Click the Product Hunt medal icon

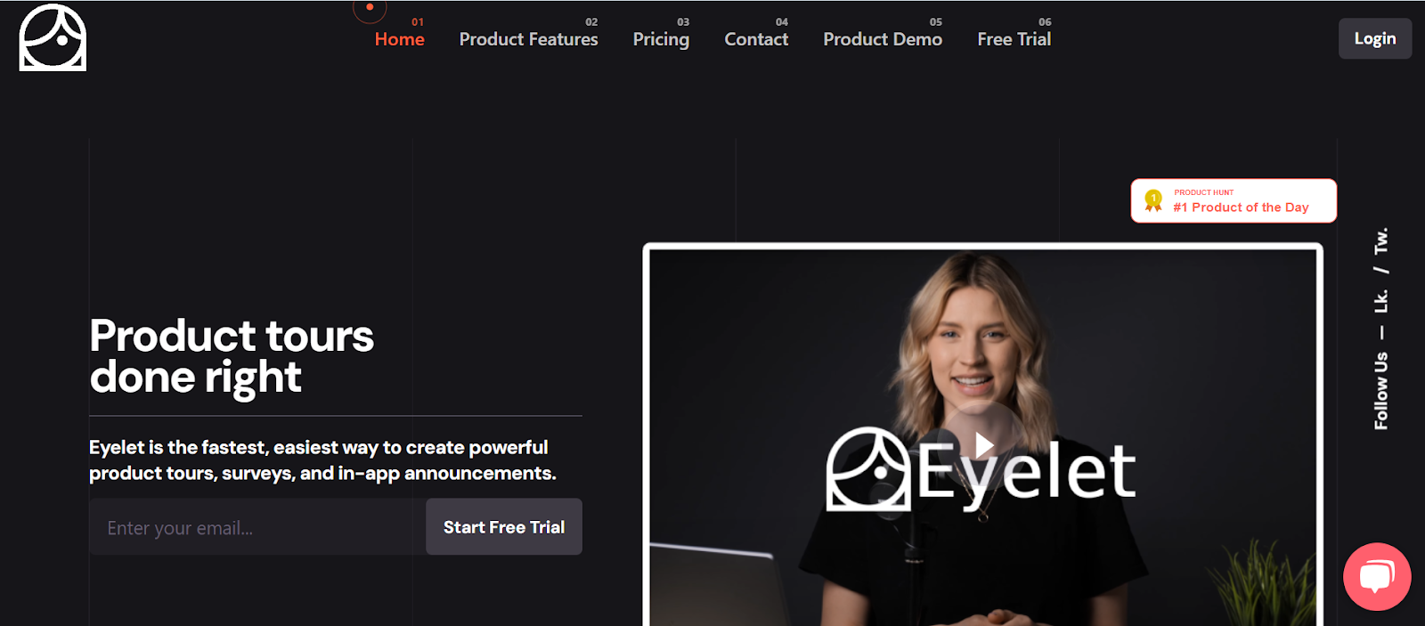pyautogui.click(x=1153, y=201)
